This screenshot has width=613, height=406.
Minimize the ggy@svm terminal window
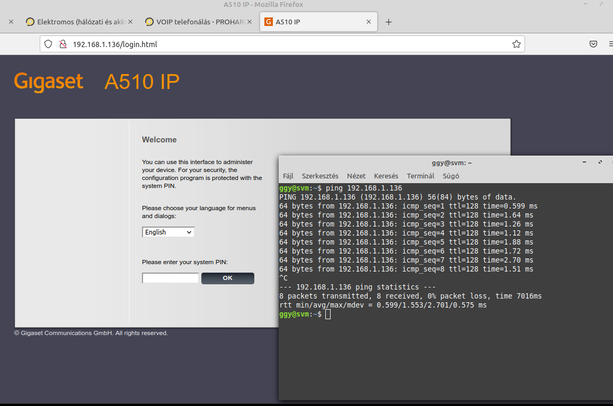(584, 162)
